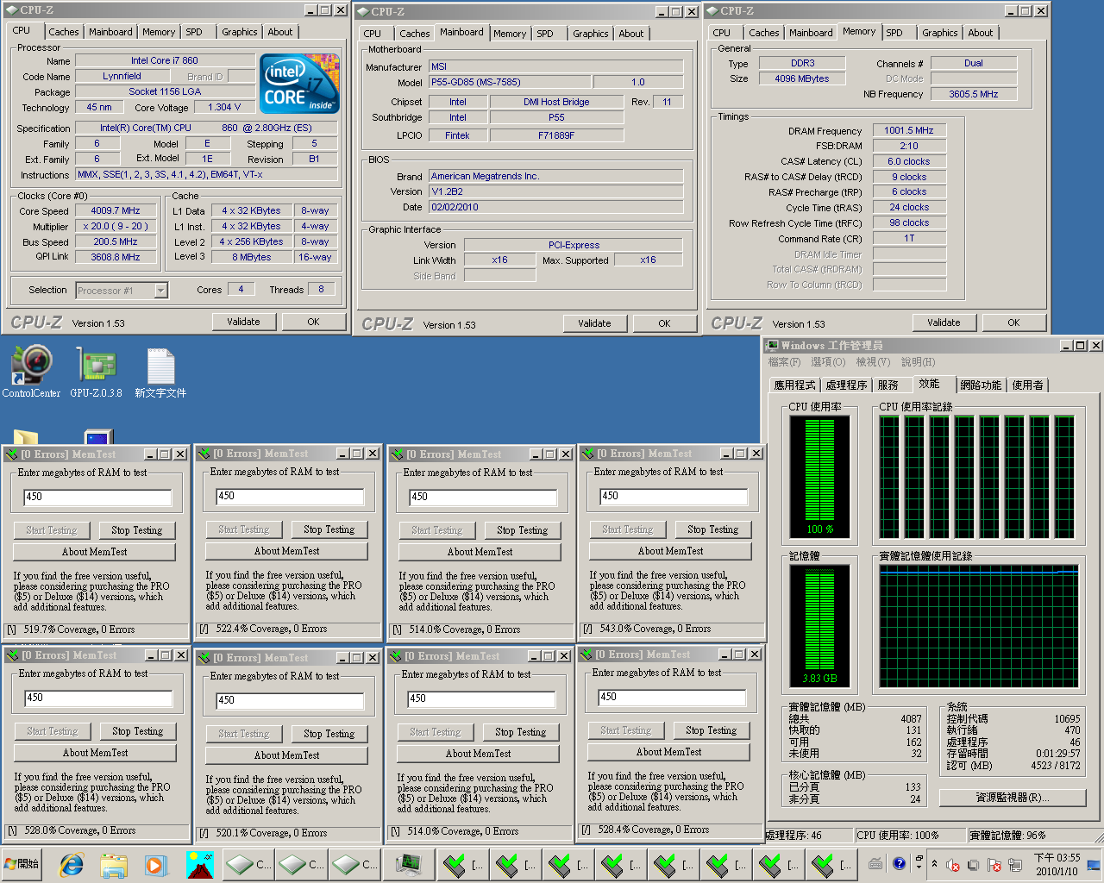Image resolution: width=1104 pixels, height=883 pixels.
Task: Click the muted volume tray icon
Action: [954, 865]
